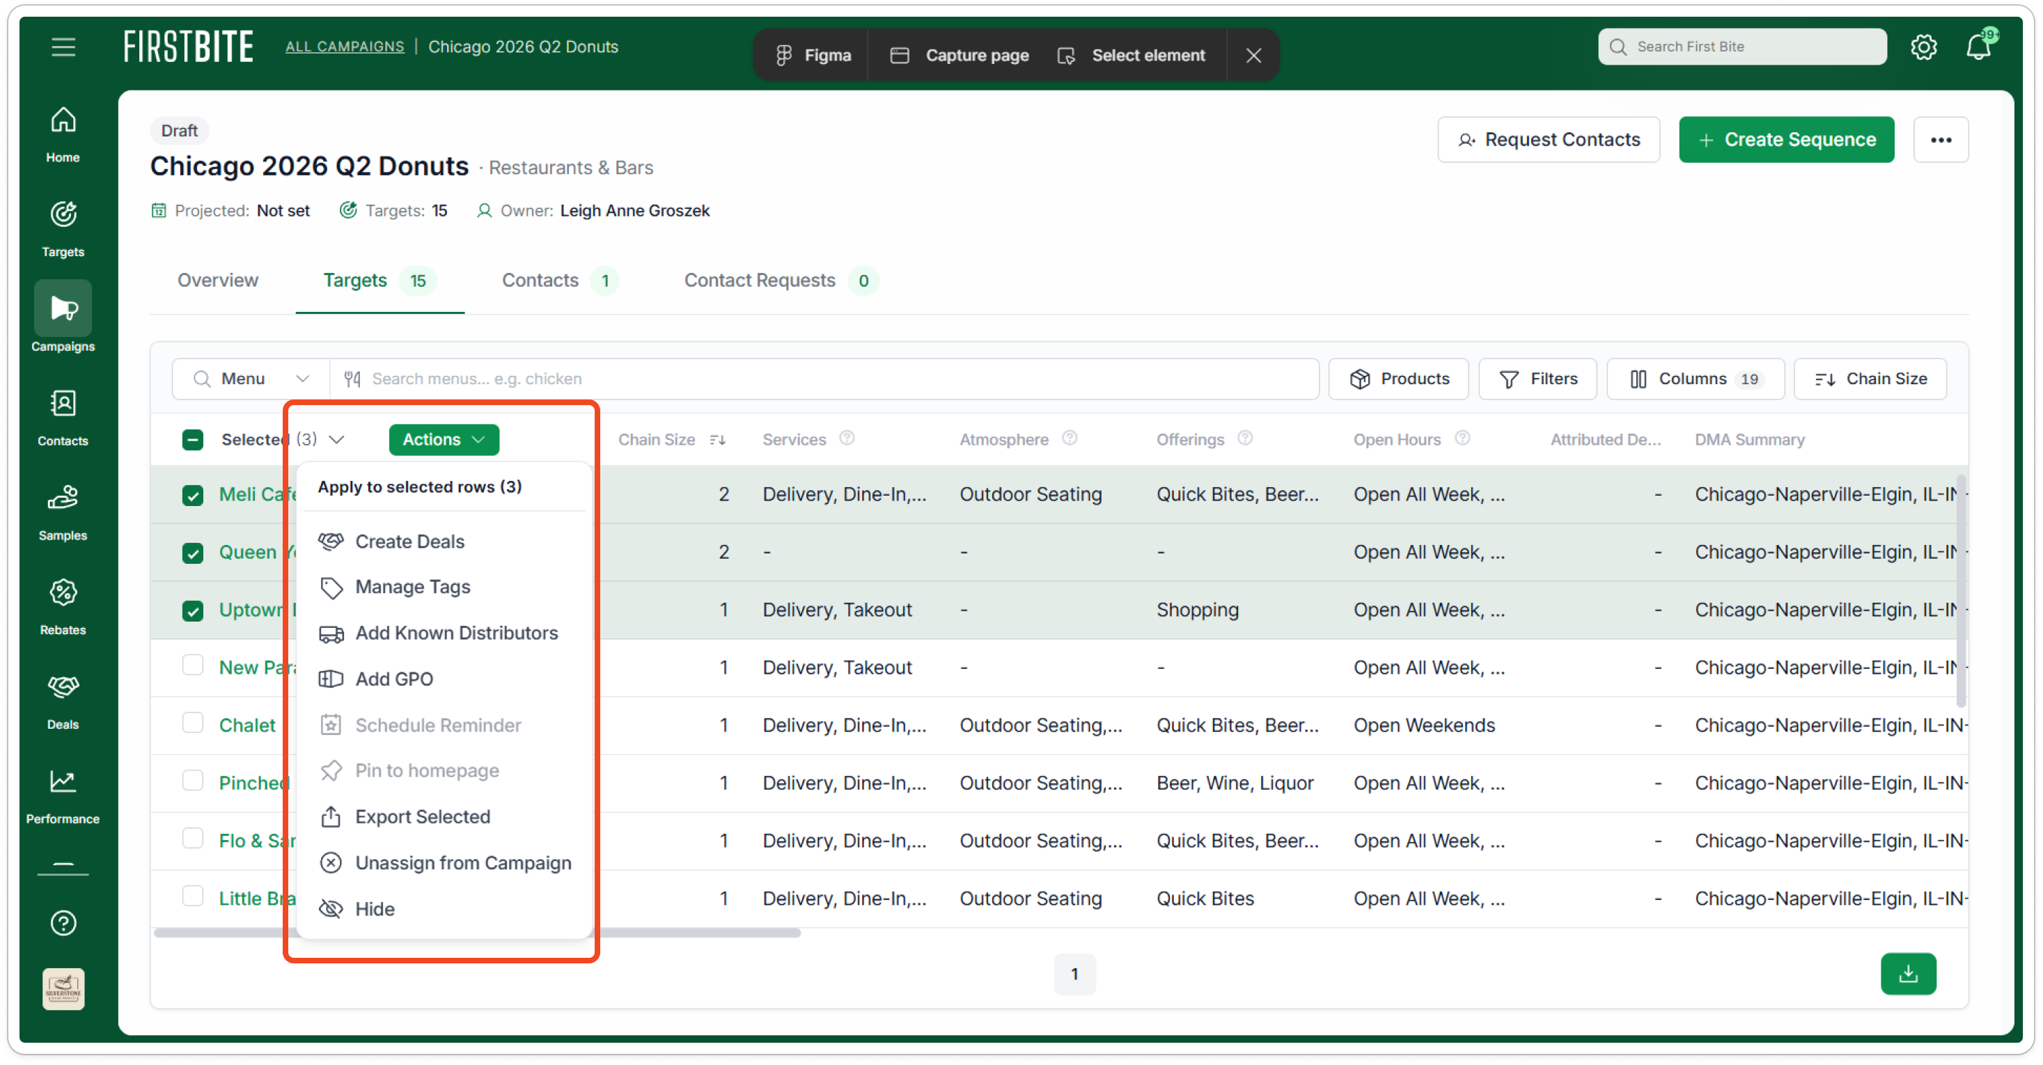This screenshot has width=2043, height=1065.
Task: Open the hamburger navigation menu
Action: pos(63,46)
